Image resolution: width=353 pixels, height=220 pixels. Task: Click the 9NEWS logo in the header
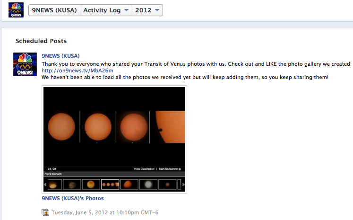(x=16, y=10)
